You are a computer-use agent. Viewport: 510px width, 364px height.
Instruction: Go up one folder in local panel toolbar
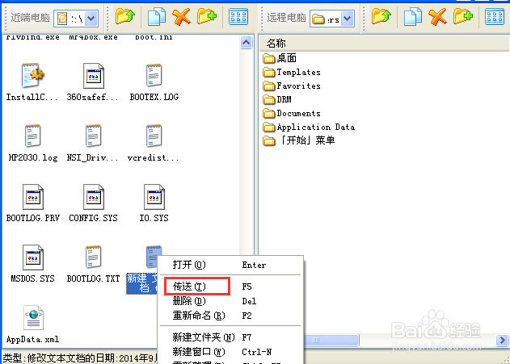(125, 17)
